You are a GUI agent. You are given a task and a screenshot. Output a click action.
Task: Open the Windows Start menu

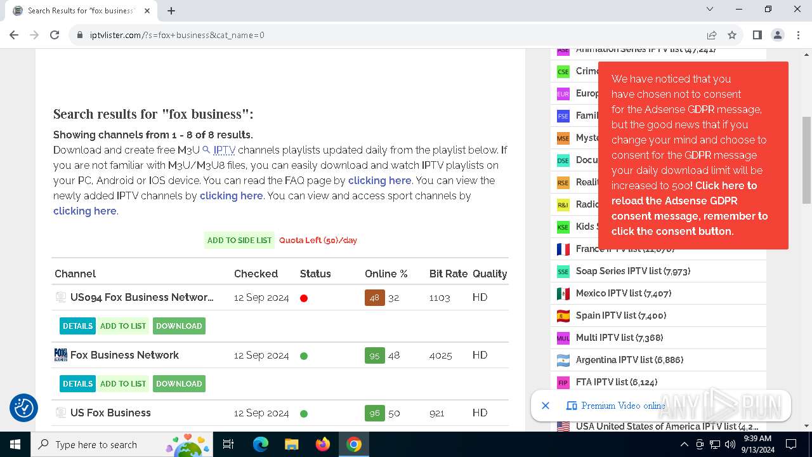pos(15,444)
